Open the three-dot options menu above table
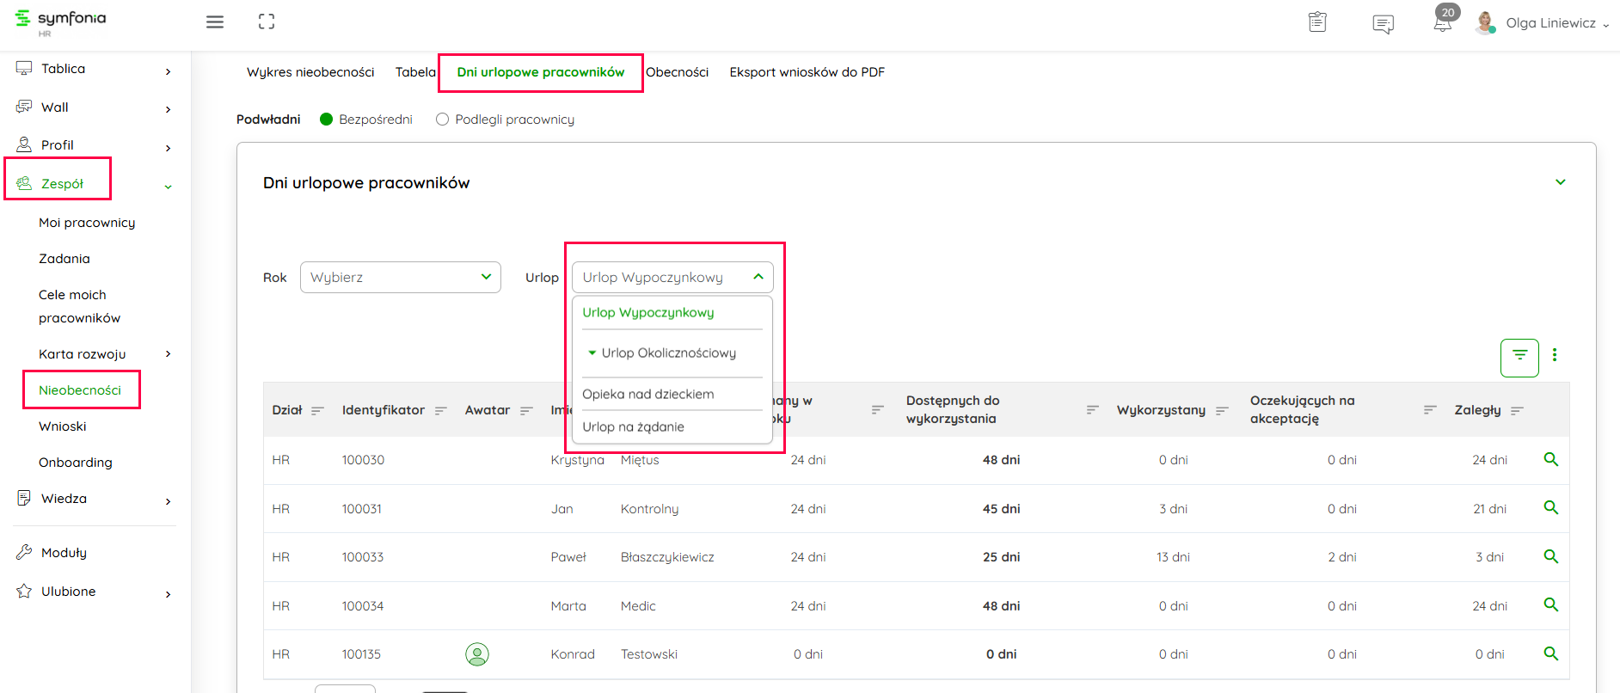 click(1555, 355)
